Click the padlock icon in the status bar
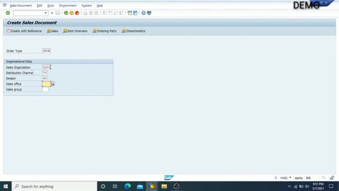Screen dimensions: 339x191 (x=332, y=178)
